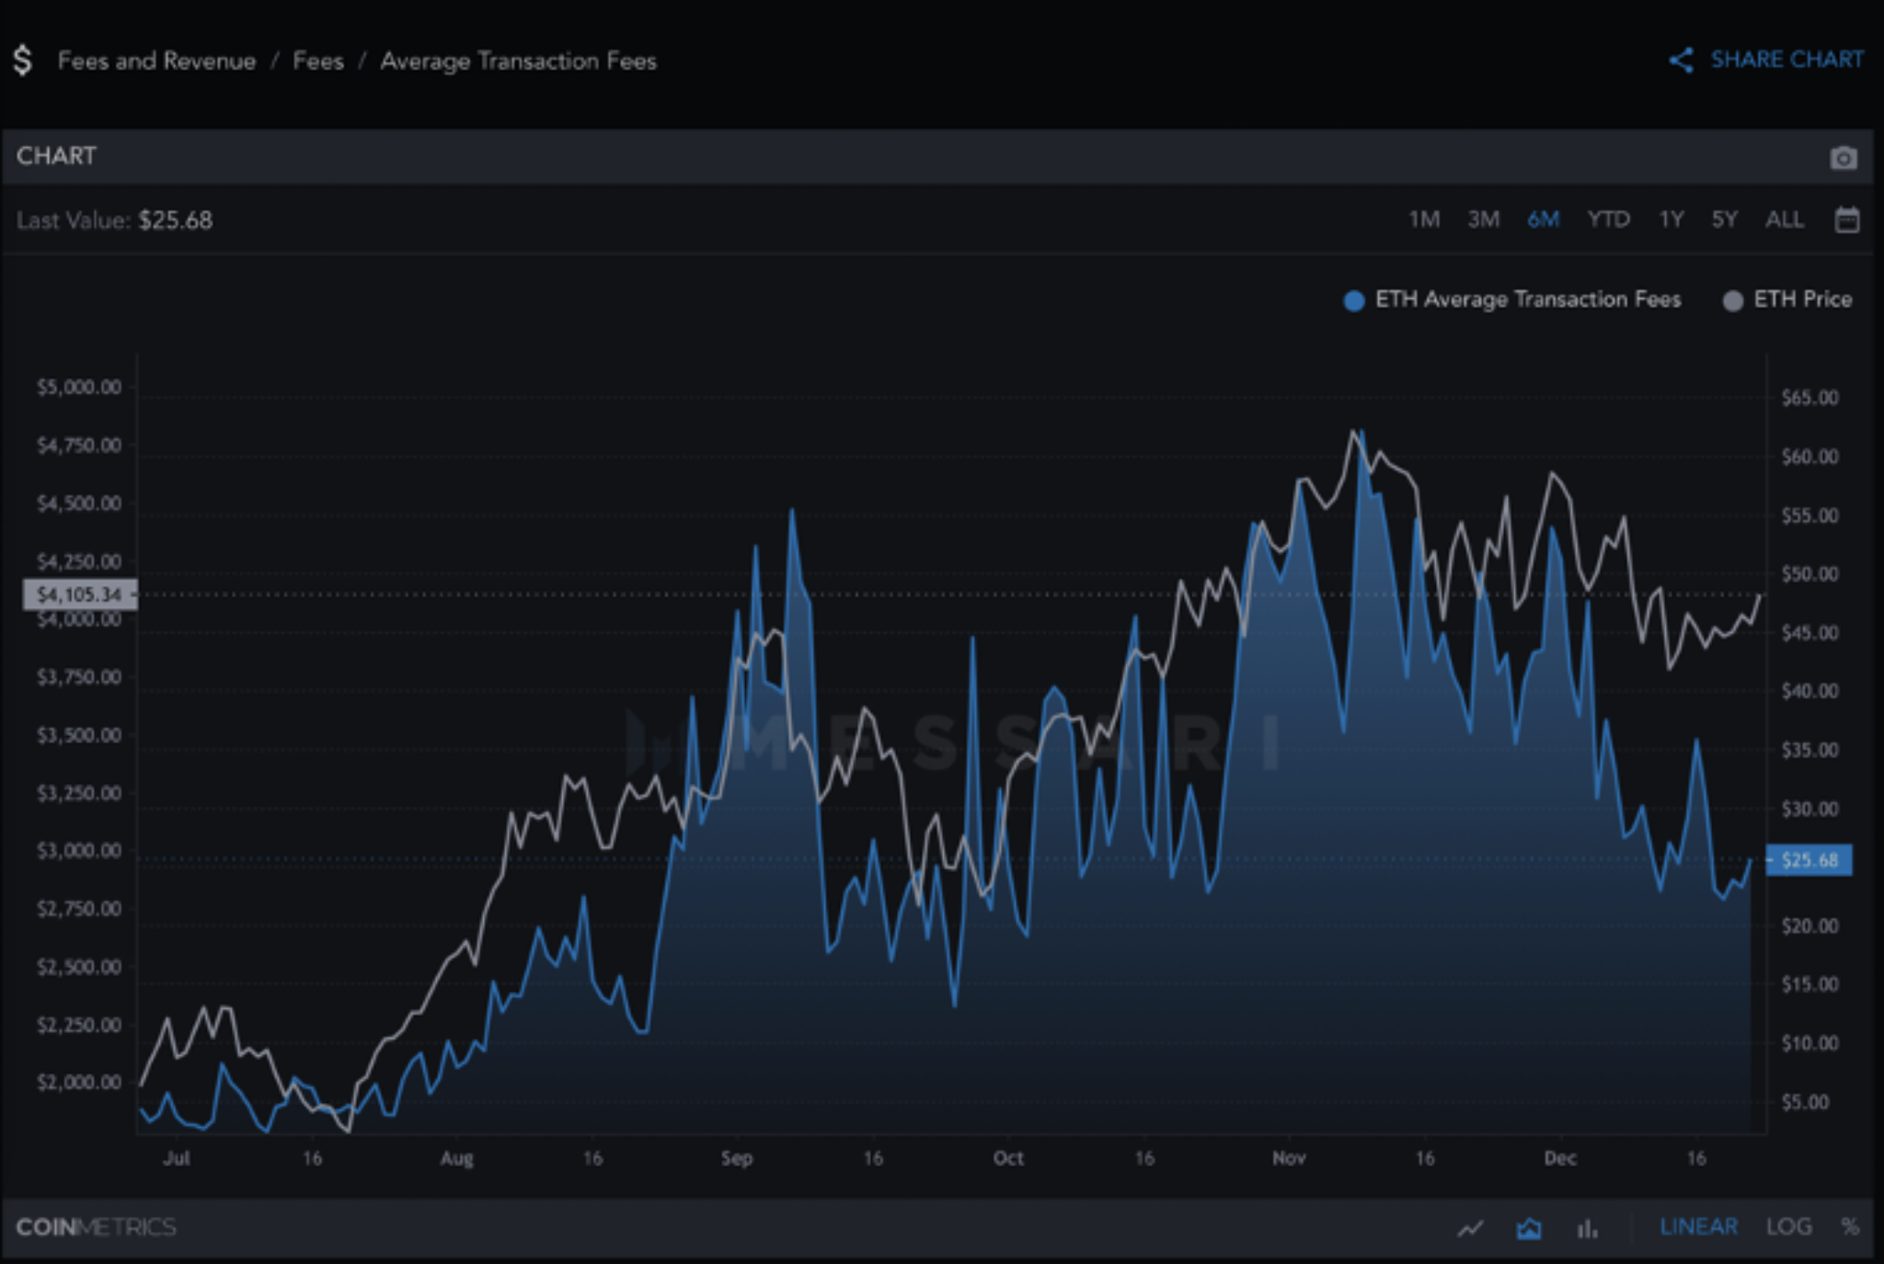Switch scale to LINEAR
The height and width of the screenshot is (1264, 1884).
coord(1698,1226)
